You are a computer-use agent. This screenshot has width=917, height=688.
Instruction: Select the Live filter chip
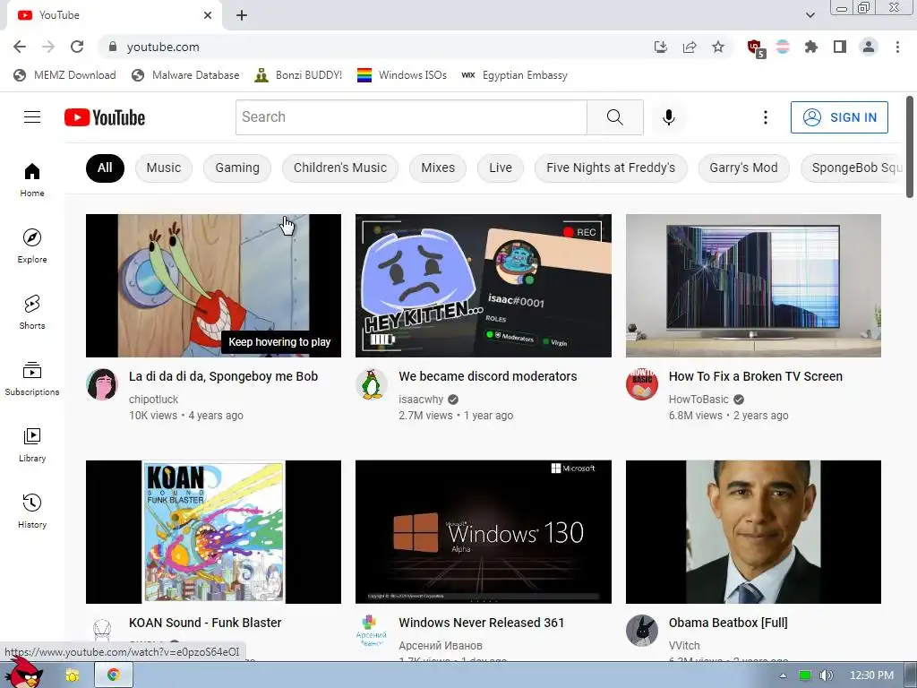(500, 168)
